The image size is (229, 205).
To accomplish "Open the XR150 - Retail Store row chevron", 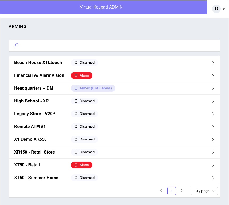I will pyautogui.click(x=213, y=152).
